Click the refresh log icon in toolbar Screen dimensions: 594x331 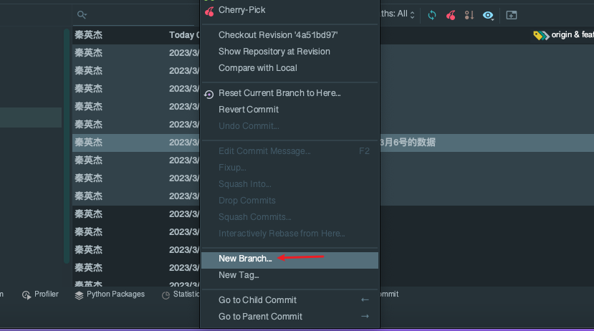[x=432, y=14]
